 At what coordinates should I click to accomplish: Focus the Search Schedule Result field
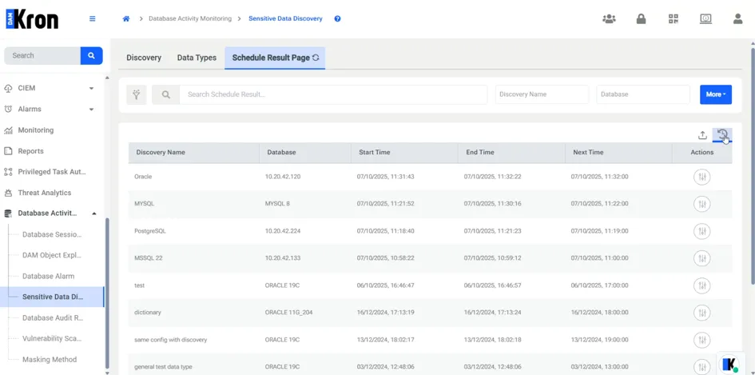click(x=333, y=95)
